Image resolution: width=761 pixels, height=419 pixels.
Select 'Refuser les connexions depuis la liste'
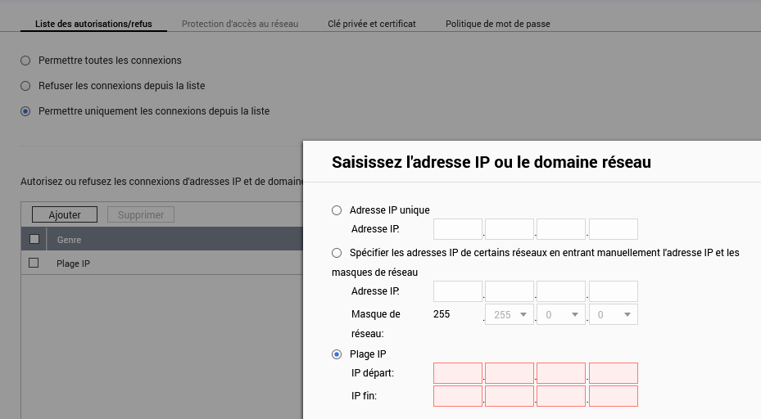(25, 86)
